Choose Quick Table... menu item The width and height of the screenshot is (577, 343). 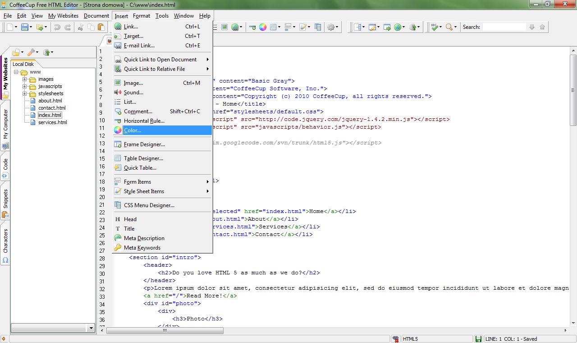[162, 168]
